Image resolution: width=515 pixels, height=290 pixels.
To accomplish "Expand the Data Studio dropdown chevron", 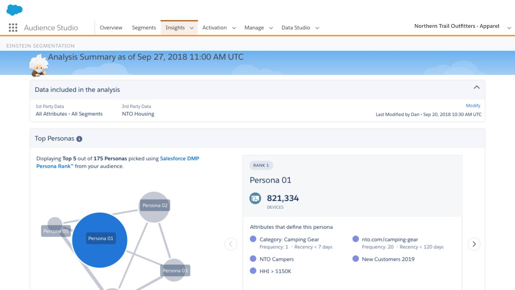I will (x=317, y=28).
